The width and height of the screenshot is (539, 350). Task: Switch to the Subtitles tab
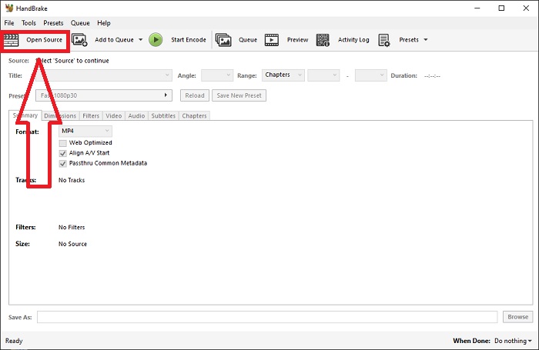tap(163, 116)
